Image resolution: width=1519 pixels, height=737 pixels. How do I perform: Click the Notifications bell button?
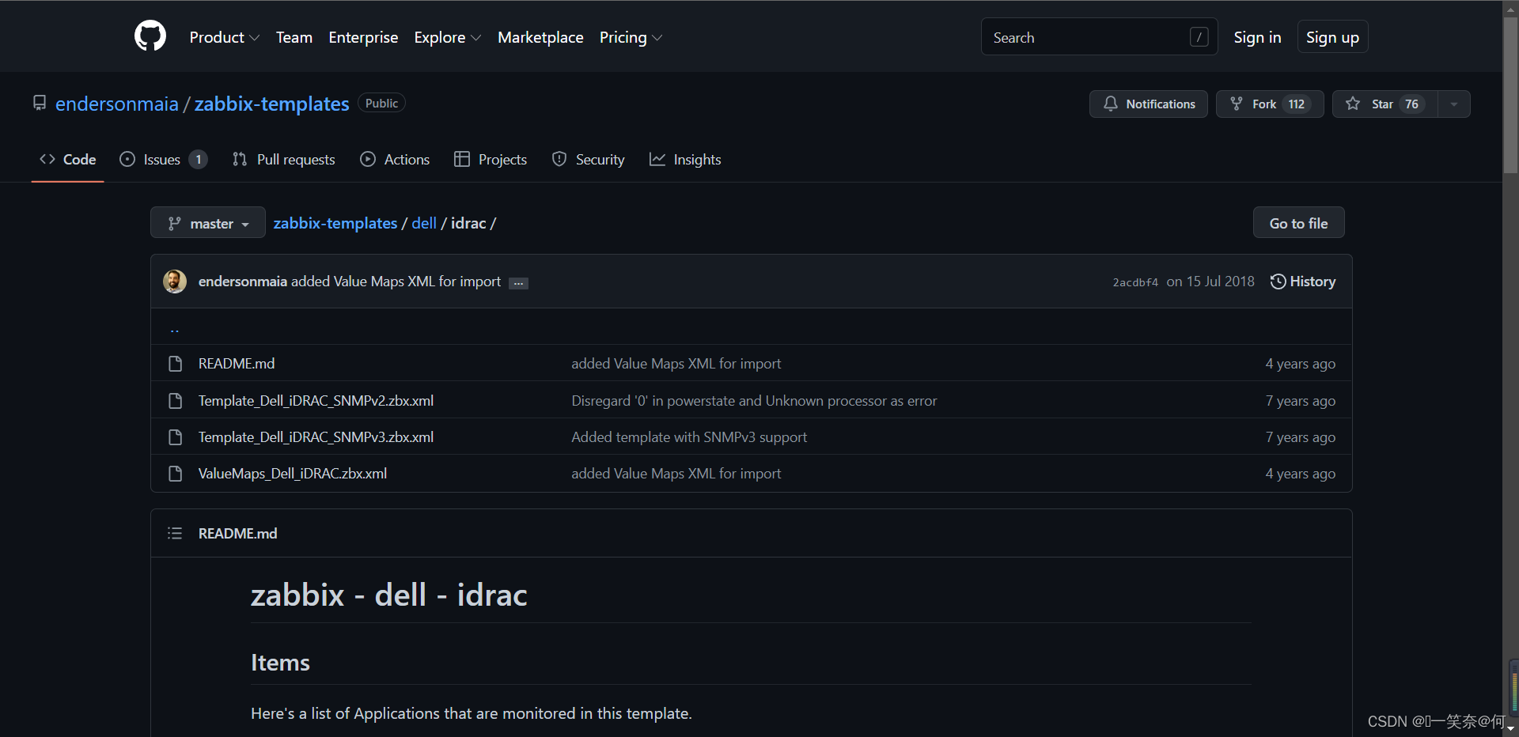[1148, 104]
